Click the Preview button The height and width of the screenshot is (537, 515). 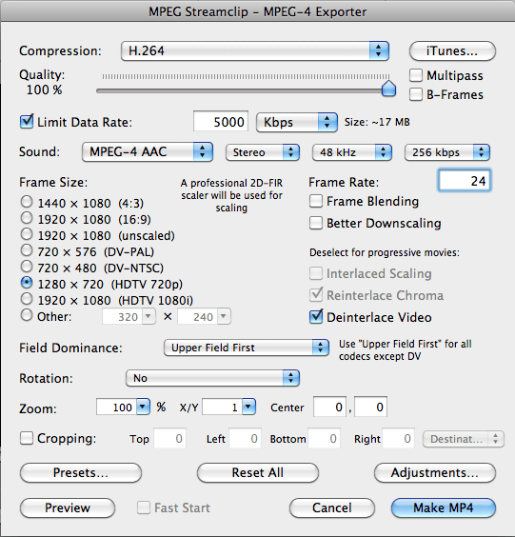pos(68,507)
